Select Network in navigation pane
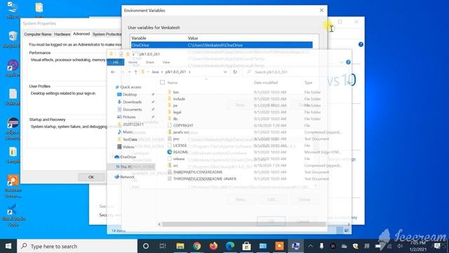 click(127, 176)
